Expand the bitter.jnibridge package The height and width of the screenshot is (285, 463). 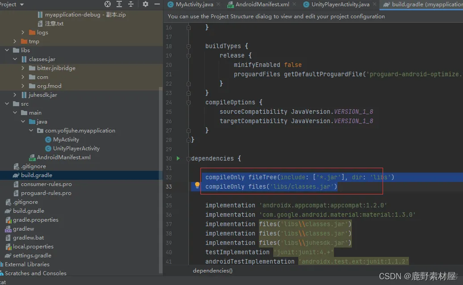[x=23, y=68]
